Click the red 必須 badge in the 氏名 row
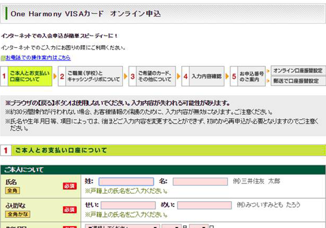Viewport: 326px width, 228px height. point(69,186)
